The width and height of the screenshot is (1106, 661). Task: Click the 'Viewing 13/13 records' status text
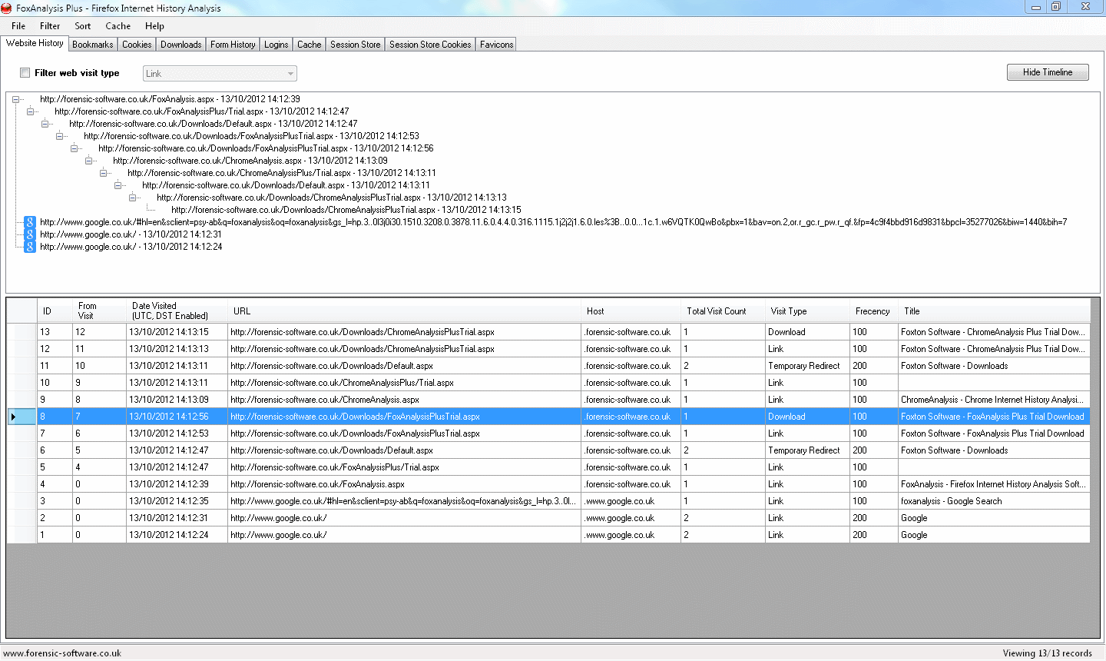[1047, 653]
